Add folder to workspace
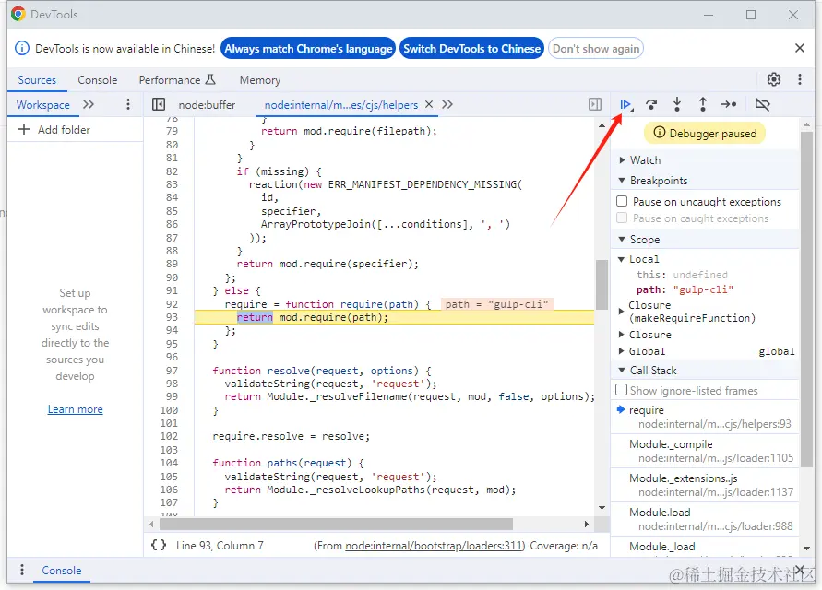This screenshot has height=590, width=822. [x=54, y=129]
